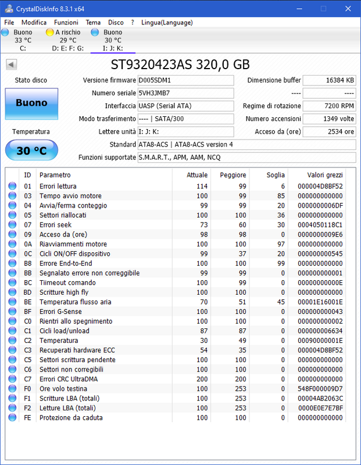Click the firmware version field D005SDM1
Image resolution: width=361 pixels, height=465 pixels.
(185, 80)
